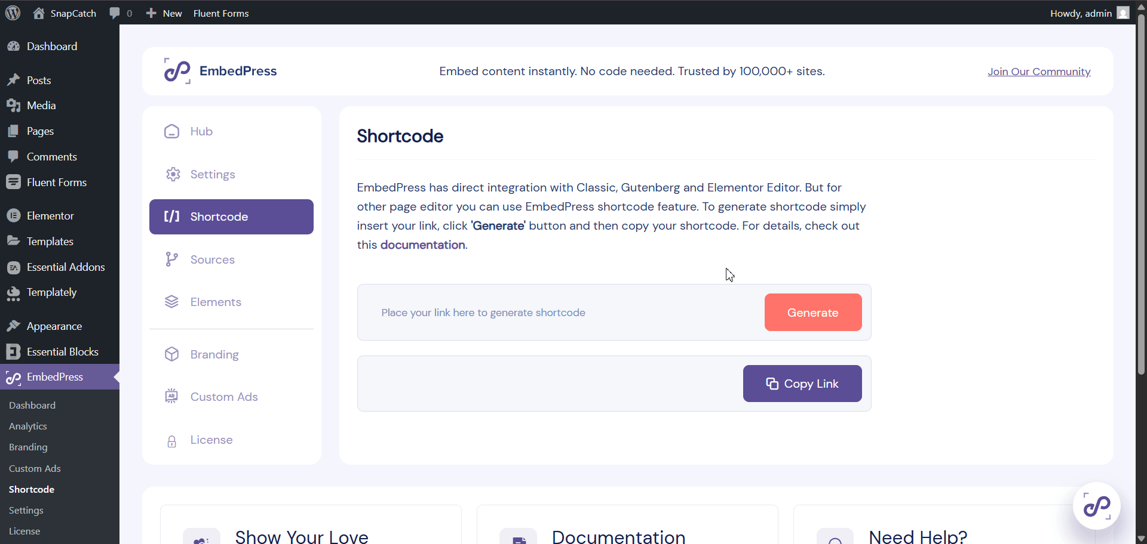Click the shortcode link input field
Screen dimensions: 1147x544
pos(556,312)
